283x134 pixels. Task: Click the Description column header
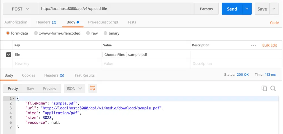[x=201, y=45]
